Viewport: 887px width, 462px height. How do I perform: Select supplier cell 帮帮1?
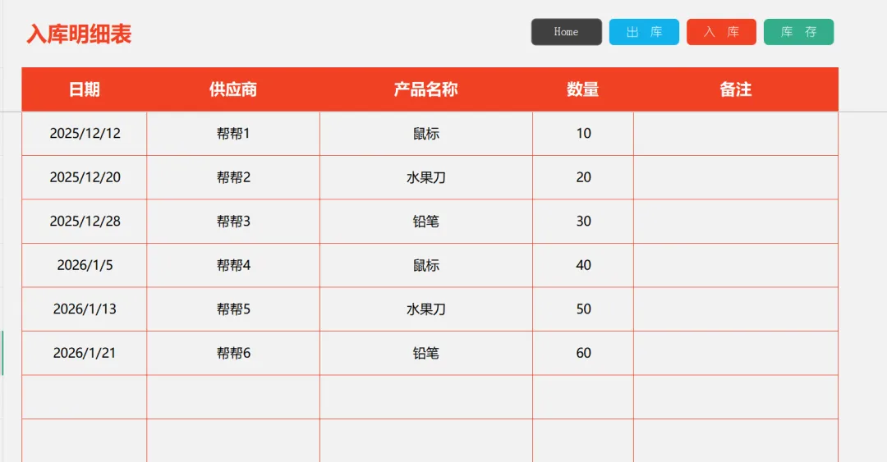click(x=233, y=134)
